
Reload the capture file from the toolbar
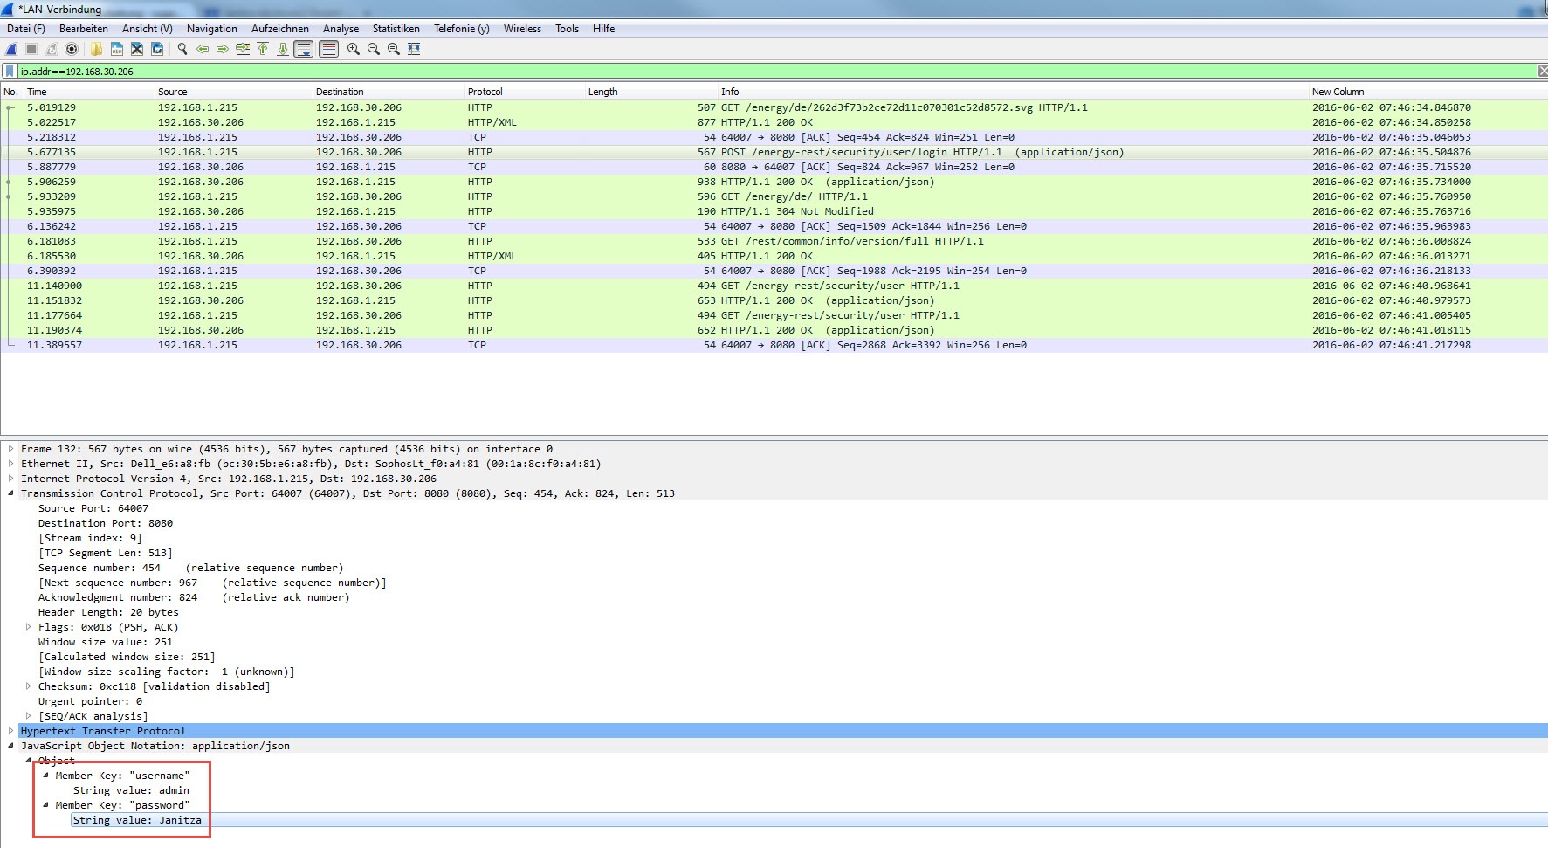pyautogui.click(x=157, y=49)
